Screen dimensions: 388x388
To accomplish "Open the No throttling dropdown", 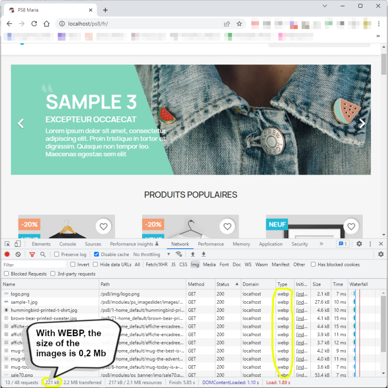I will [151, 254].
